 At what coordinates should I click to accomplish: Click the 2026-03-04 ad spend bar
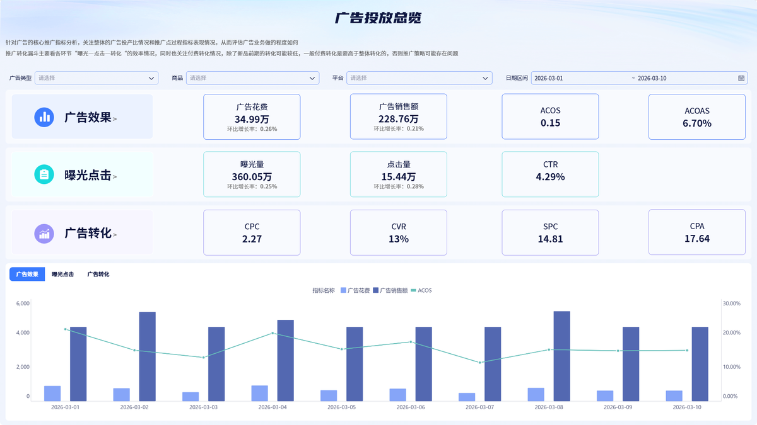click(260, 394)
